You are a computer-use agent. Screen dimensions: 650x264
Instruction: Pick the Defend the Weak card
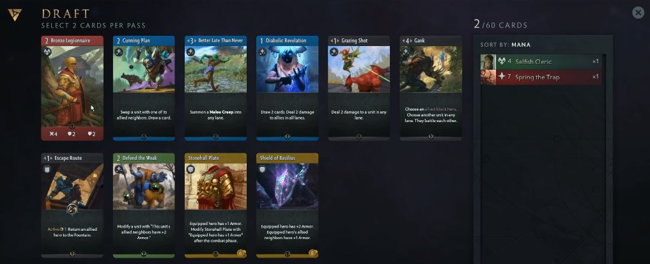(144, 205)
